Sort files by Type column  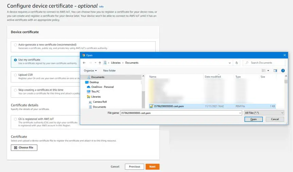click(238, 77)
